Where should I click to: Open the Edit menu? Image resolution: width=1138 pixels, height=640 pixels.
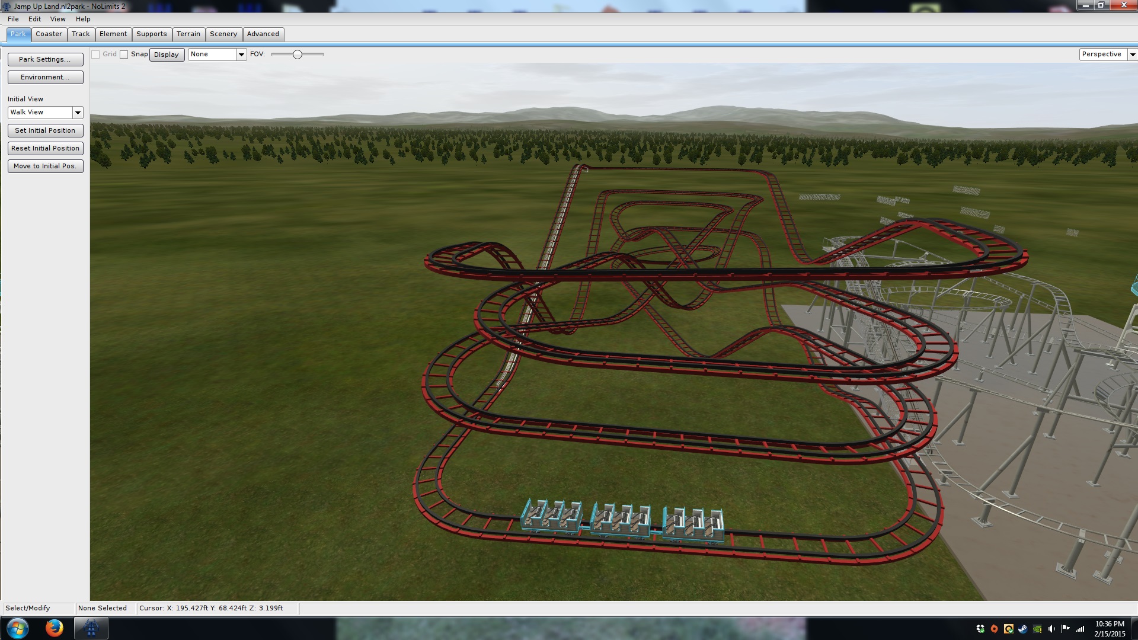tap(34, 19)
